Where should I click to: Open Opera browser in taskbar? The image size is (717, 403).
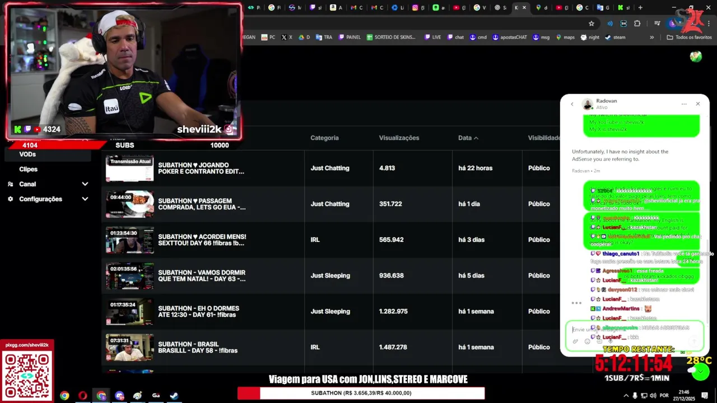click(x=83, y=396)
